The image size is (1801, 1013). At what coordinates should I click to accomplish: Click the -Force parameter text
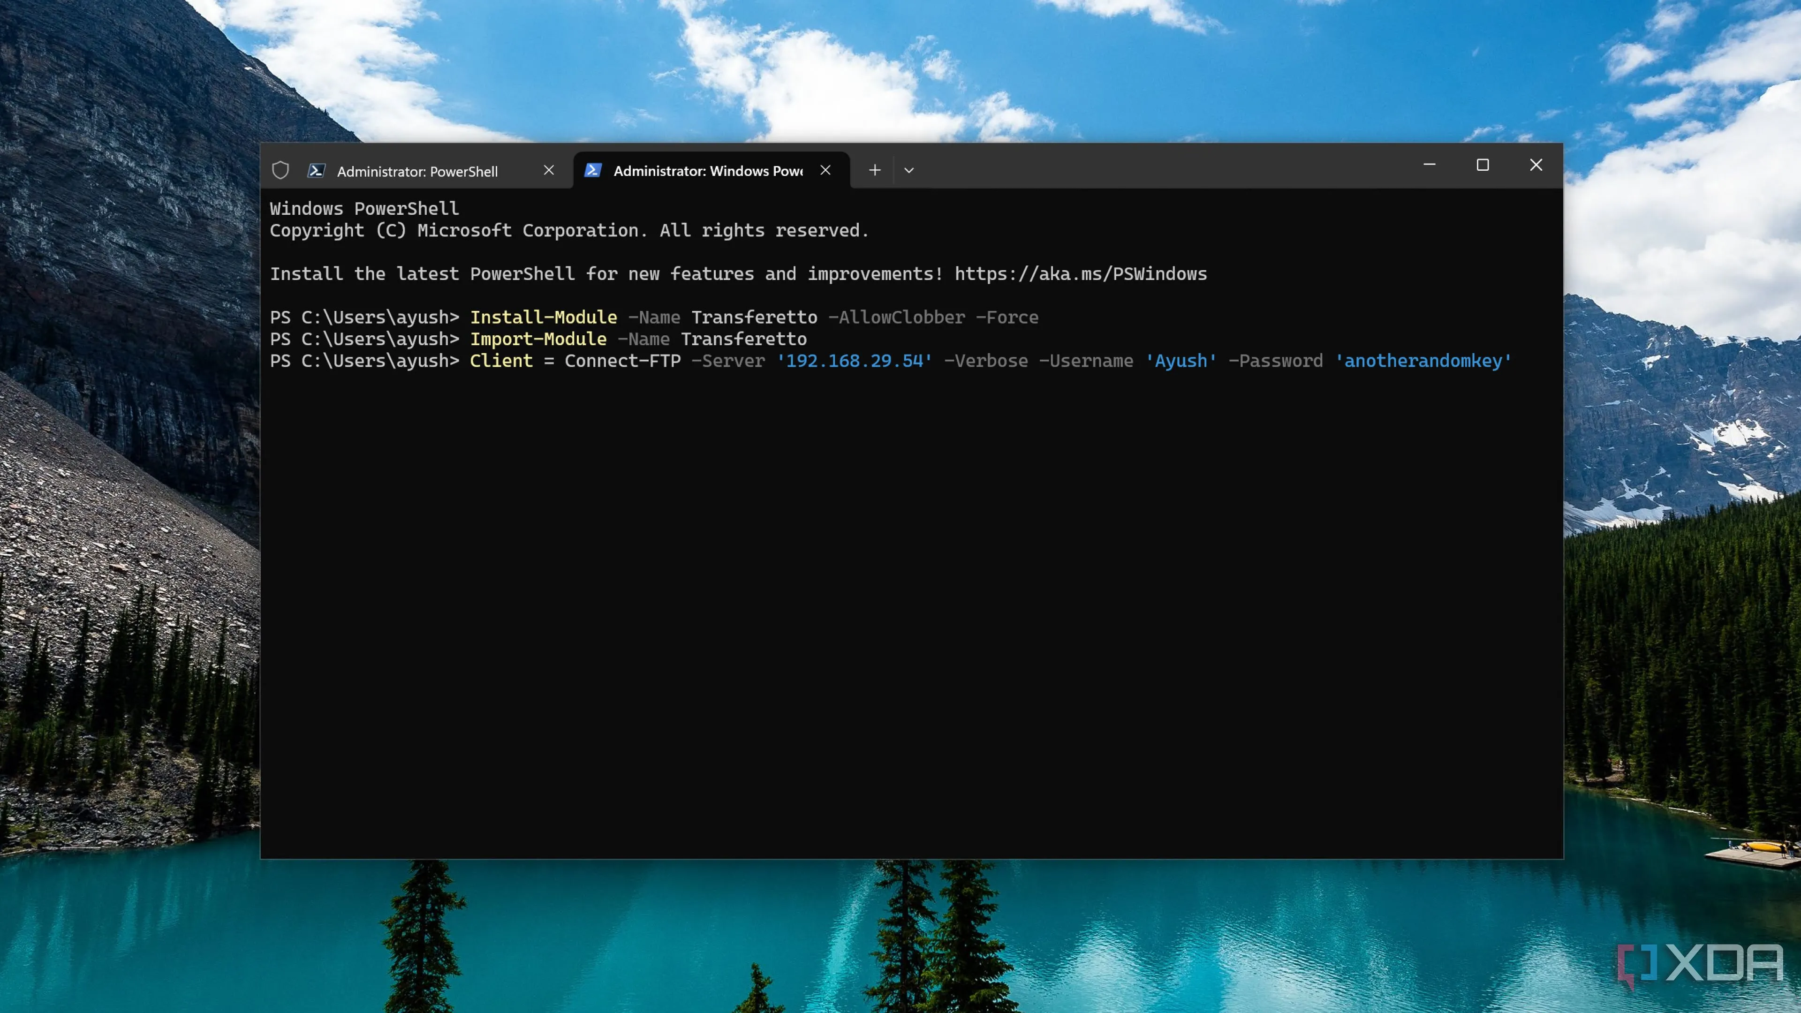[x=1007, y=318]
